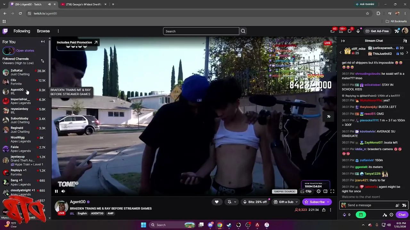
Task: Select the English tag
Action: click(x=82, y=213)
